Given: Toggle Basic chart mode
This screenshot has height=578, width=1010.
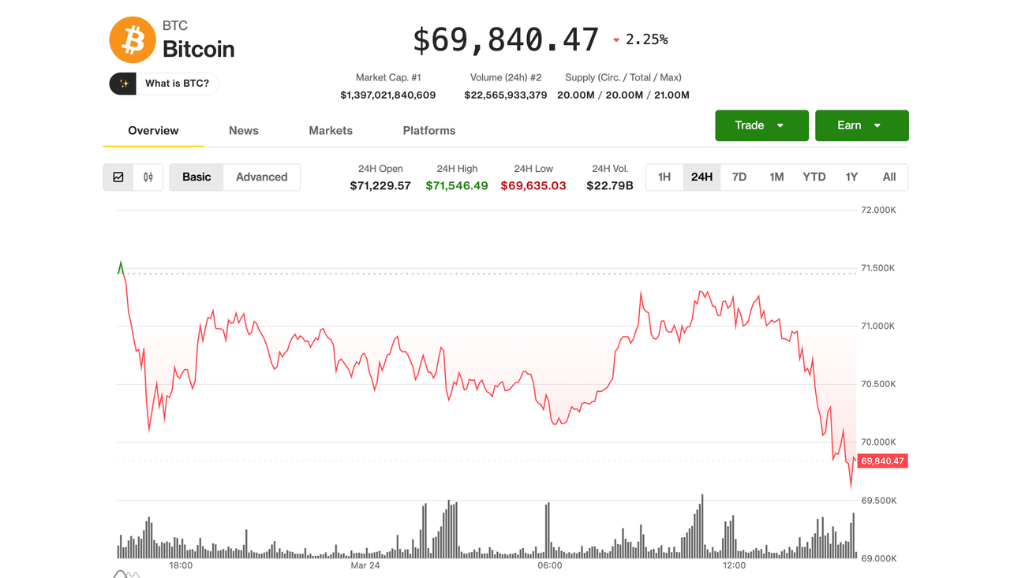Looking at the screenshot, I should 196,177.
